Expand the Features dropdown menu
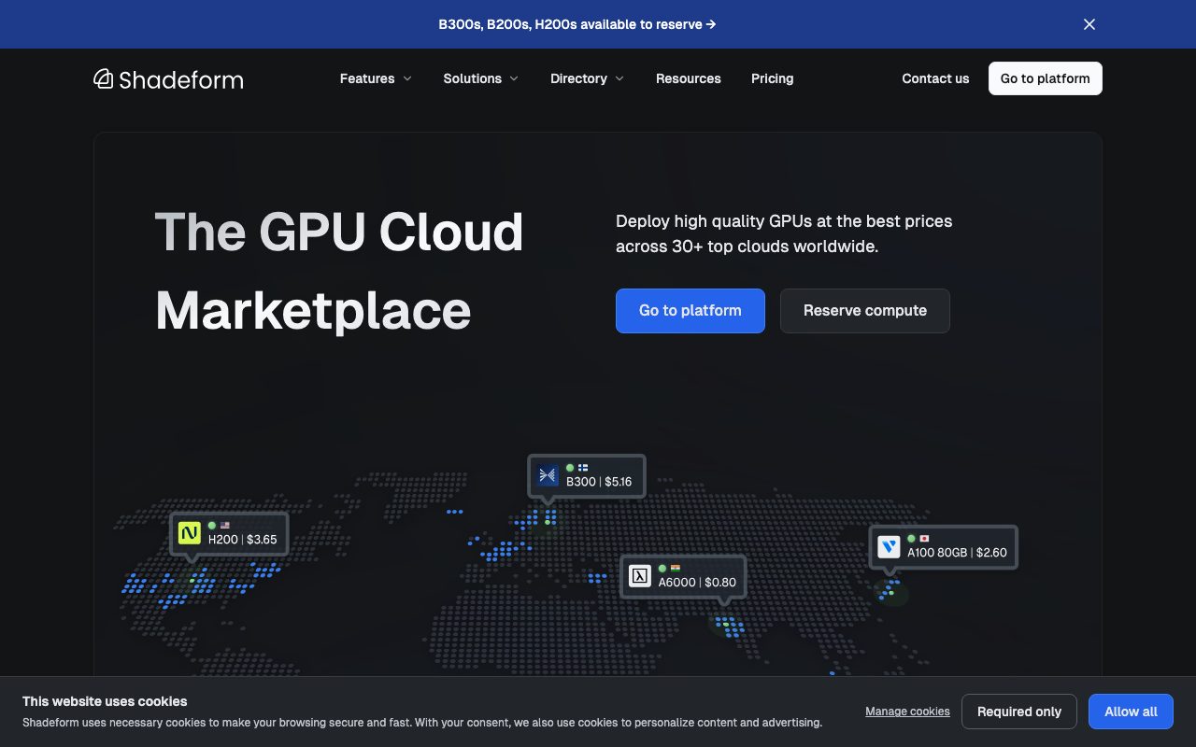Screen dimensions: 1196x747 click(376, 78)
